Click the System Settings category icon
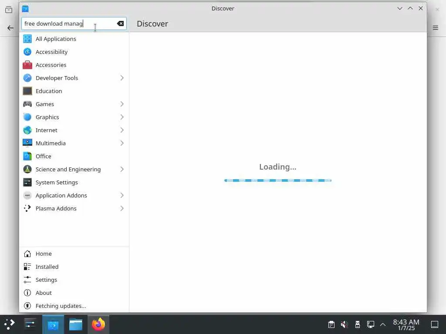Viewport: 446px width, 334px height. coord(27,182)
